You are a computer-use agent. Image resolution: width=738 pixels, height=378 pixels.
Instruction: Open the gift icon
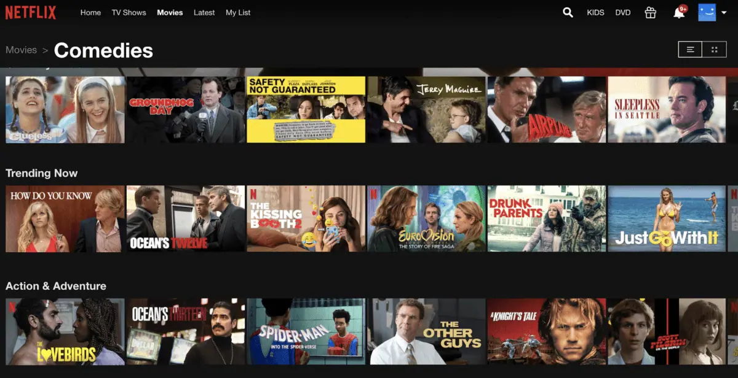tap(650, 12)
